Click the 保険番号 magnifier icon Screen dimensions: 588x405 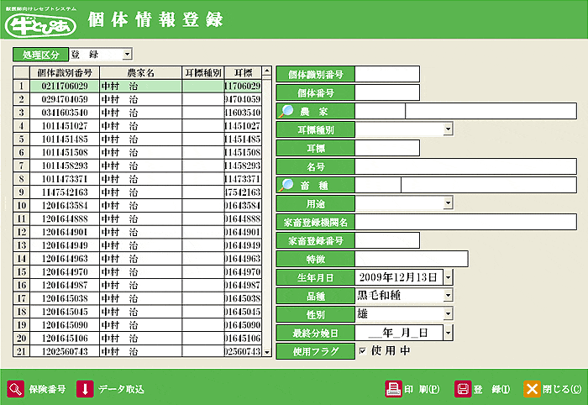pos(16,388)
